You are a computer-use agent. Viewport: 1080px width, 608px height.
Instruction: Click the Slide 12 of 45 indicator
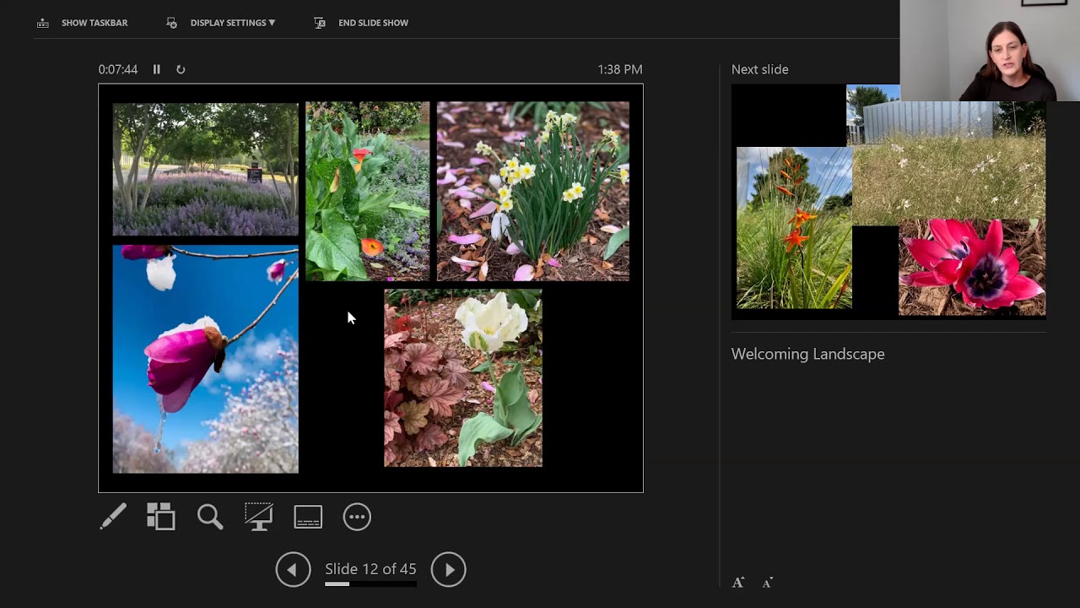(x=370, y=569)
